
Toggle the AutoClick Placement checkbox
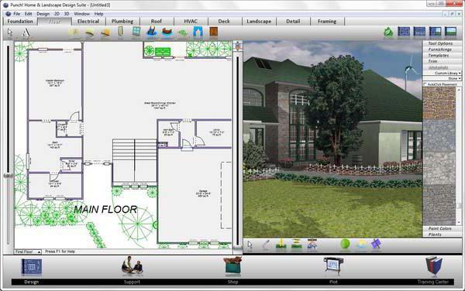click(425, 84)
